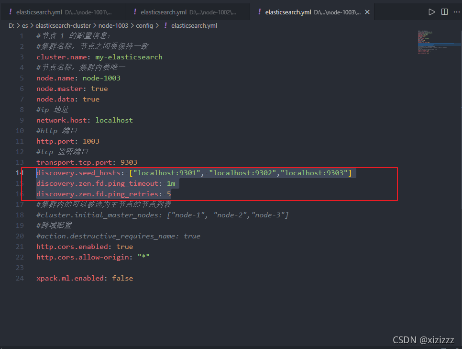Viewport: 462px width, 349px height.
Task: Click the node.data key
Action: tap(55, 100)
